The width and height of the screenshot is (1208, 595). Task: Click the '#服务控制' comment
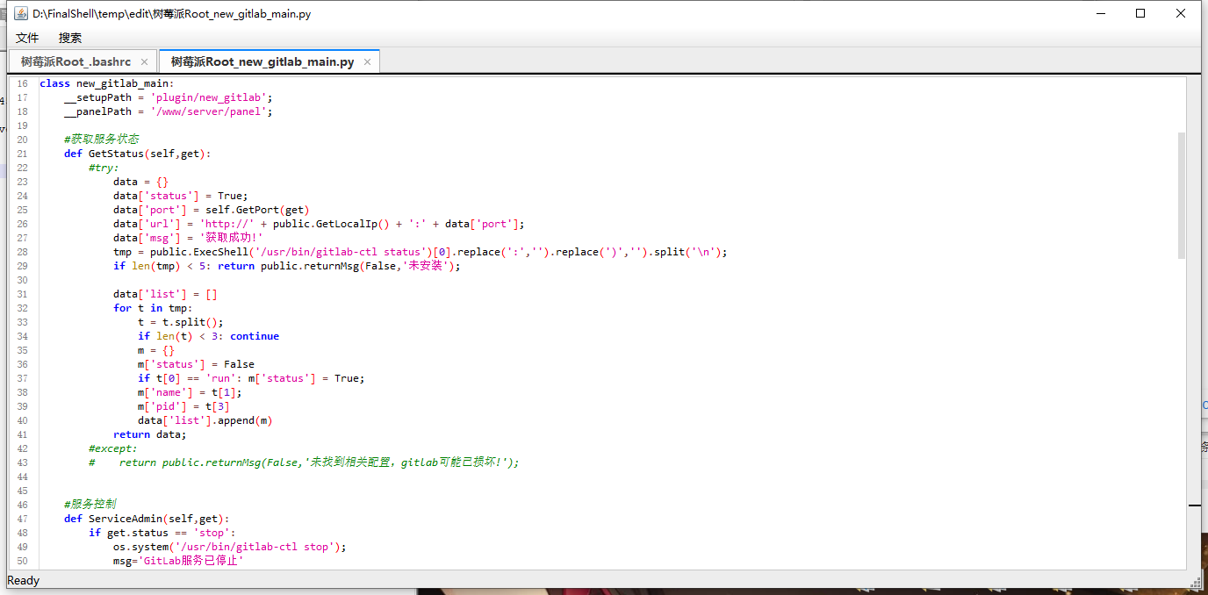(x=89, y=505)
